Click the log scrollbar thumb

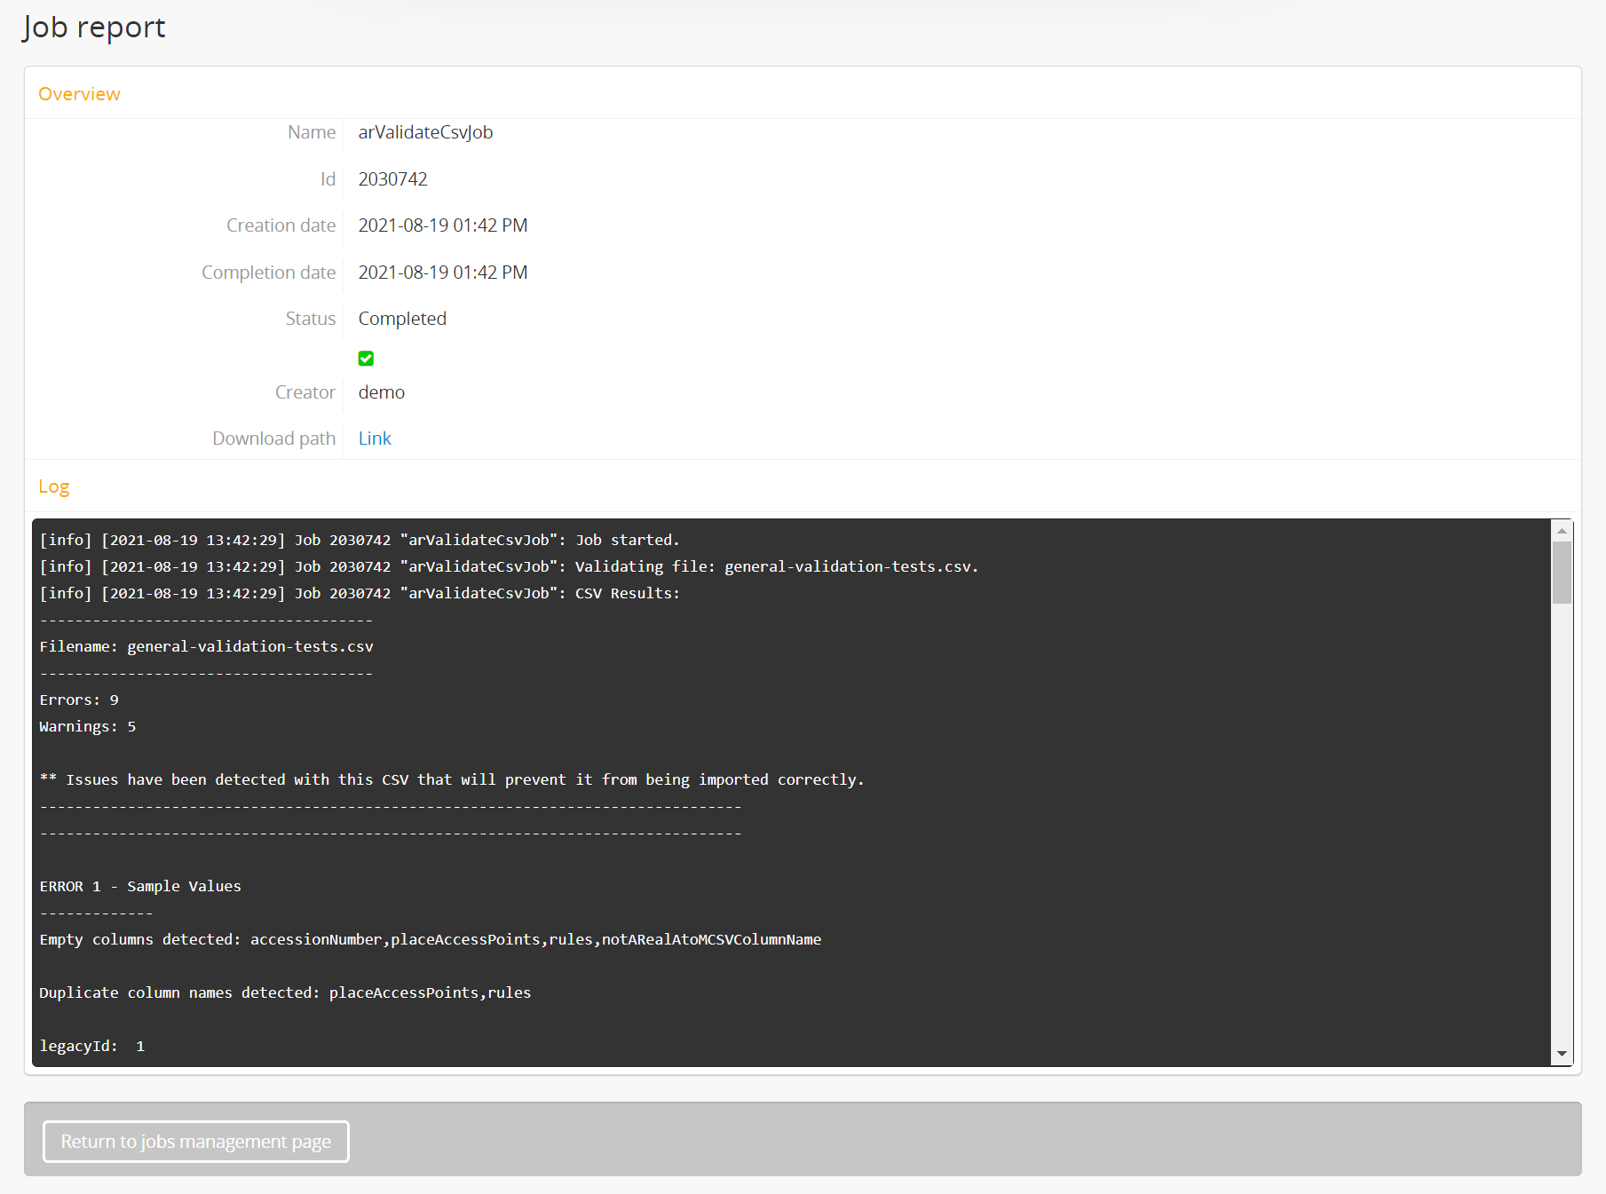click(x=1562, y=573)
